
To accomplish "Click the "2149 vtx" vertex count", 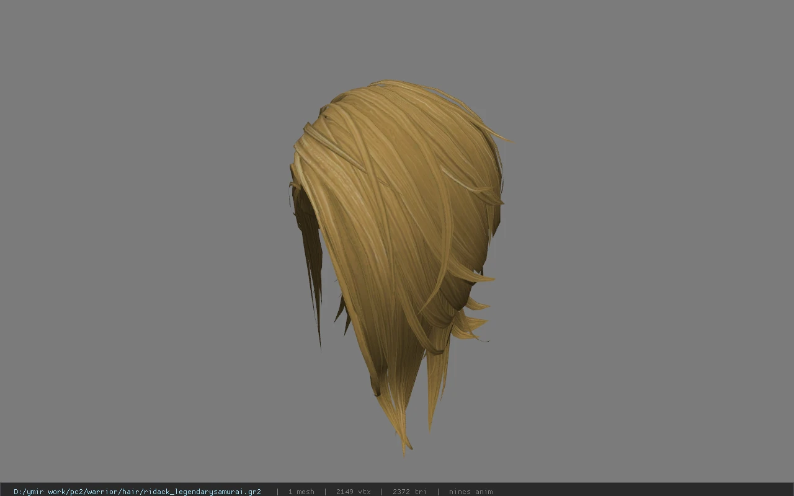I will coord(354,492).
